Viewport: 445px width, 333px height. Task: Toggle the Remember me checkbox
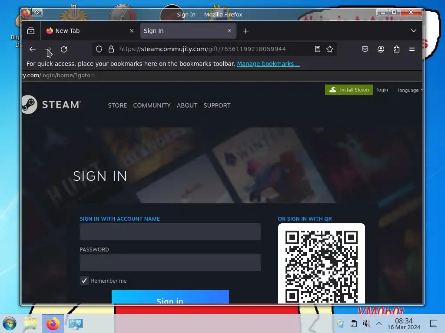(84, 281)
